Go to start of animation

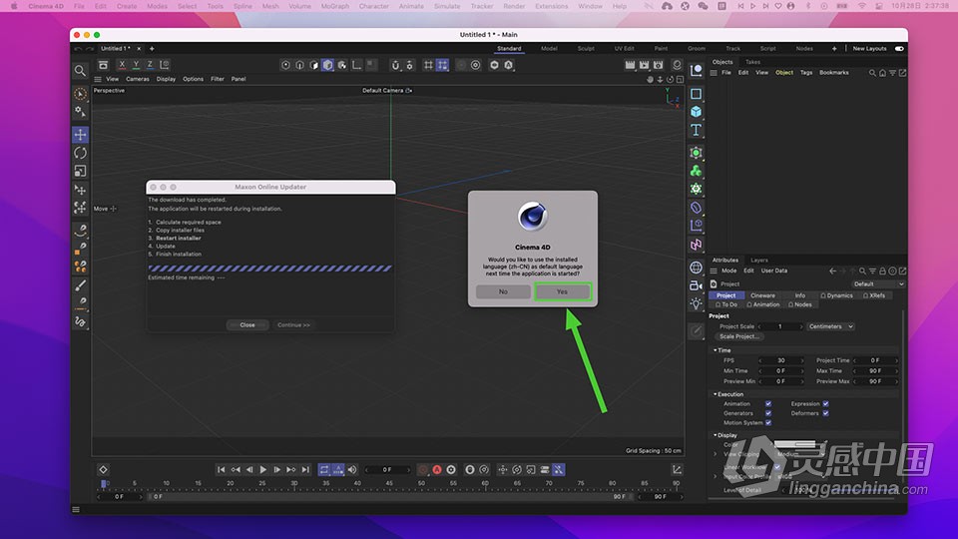click(x=222, y=469)
